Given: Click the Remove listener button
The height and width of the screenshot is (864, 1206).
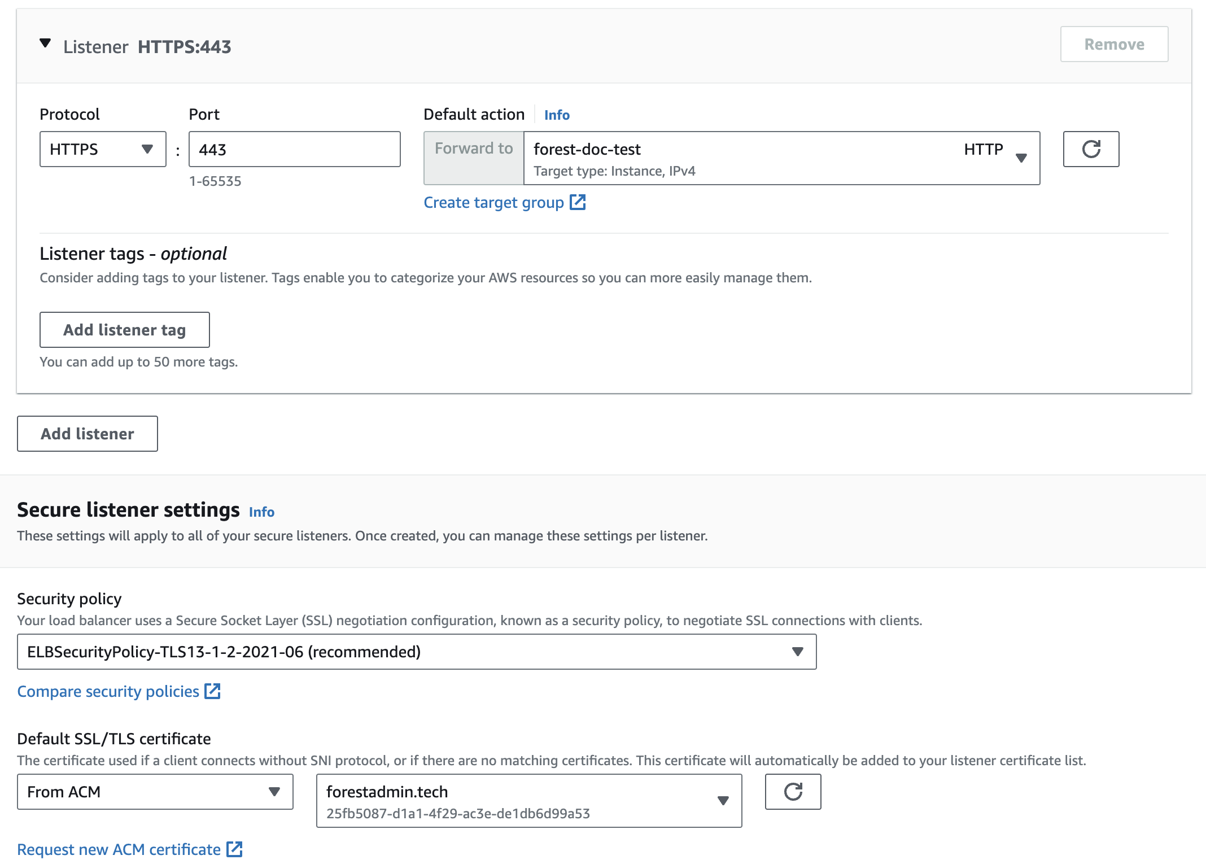Looking at the screenshot, I should click(1114, 44).
